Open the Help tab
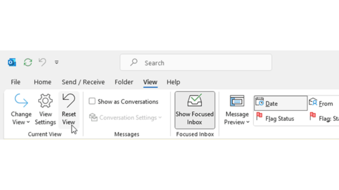 [x=173, y=82]
